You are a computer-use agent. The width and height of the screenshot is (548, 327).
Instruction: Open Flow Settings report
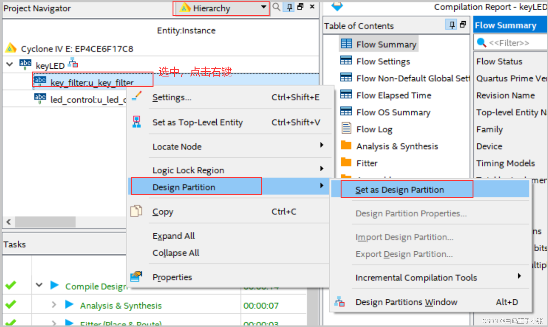coord(383,61)
